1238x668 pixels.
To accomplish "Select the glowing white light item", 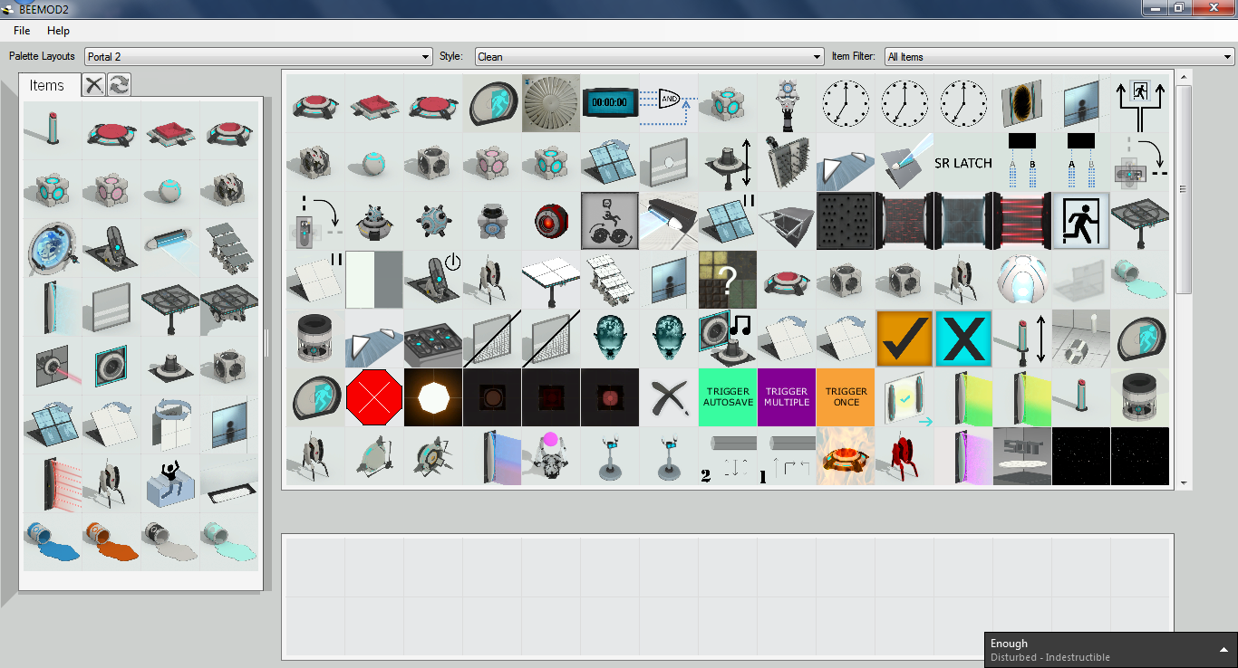I will coord(433,397).
